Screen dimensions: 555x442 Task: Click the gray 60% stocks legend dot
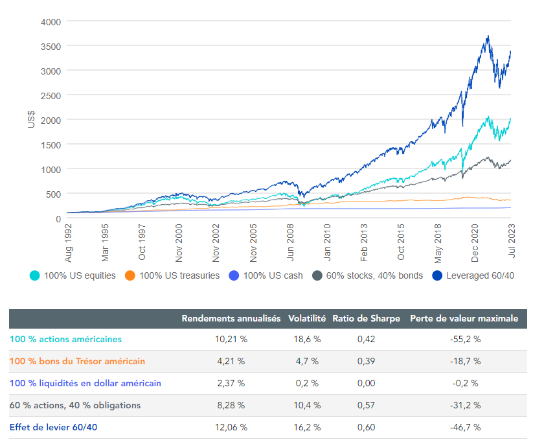[x=317, y=275]
